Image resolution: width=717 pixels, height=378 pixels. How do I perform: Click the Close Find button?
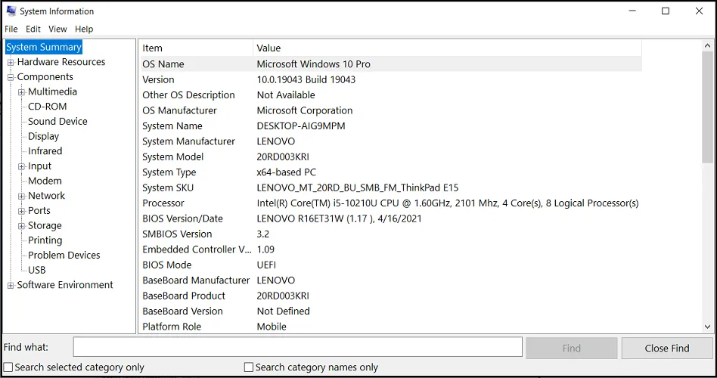pyautogui.click(x=666, y=348)
